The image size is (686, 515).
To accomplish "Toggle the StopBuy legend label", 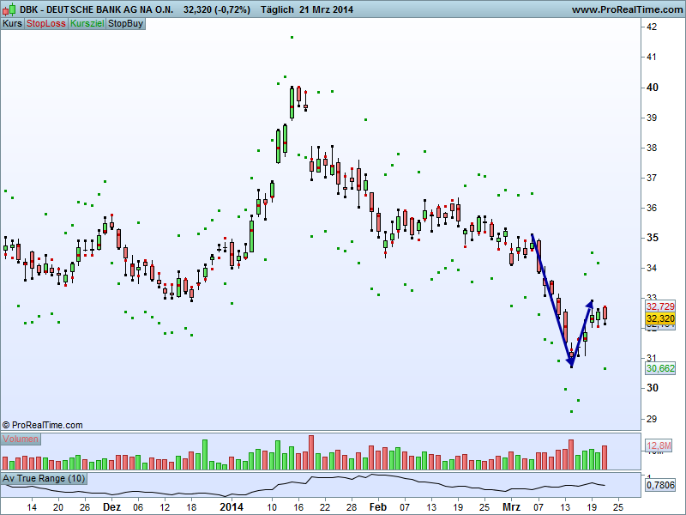I will coord(125,24).
